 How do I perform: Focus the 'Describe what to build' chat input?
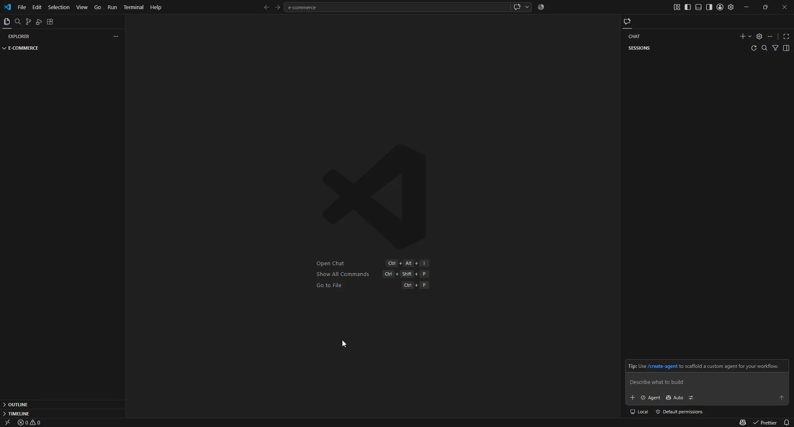click(707, 382)
